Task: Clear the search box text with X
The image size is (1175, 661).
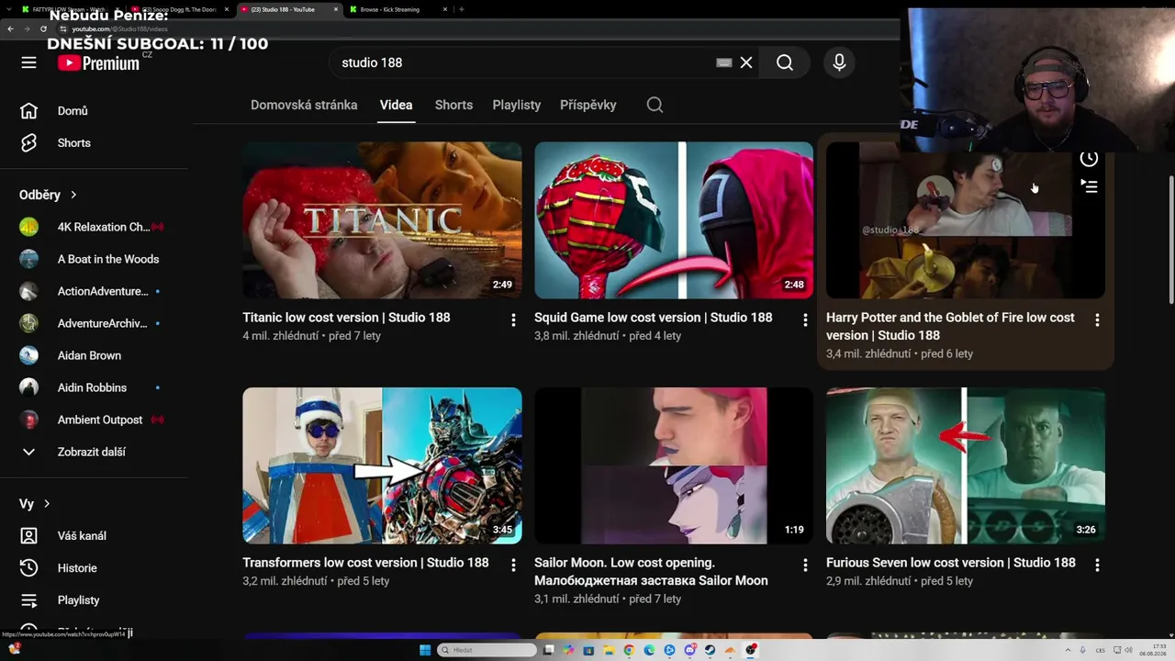Action: coord(746,62)
